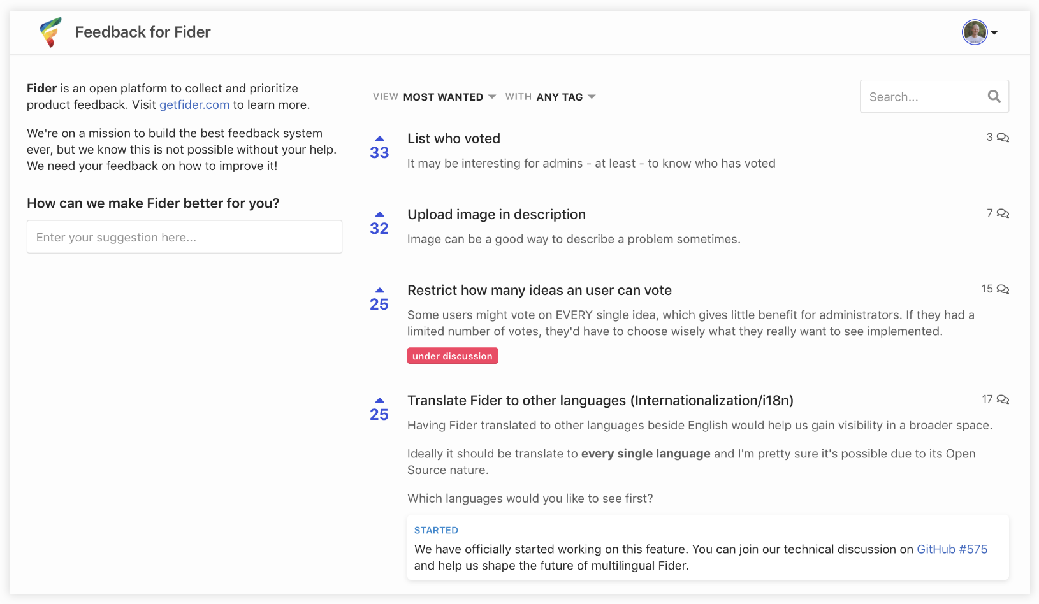Image resolution: width=1039 pixels, height=604 pixels.
Task: Open Translate Fider to other languages post
Action: pos(600,400)
